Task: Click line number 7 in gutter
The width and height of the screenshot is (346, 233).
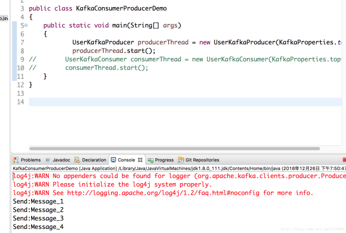Action: click(x=22, y=42)
